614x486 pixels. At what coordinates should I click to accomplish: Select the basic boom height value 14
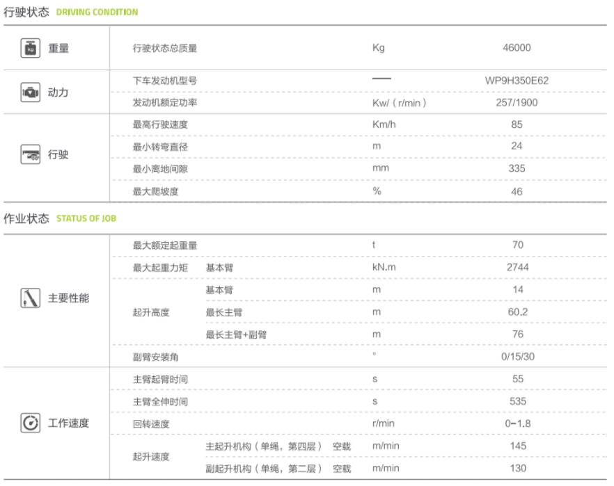tap(518, 289)
